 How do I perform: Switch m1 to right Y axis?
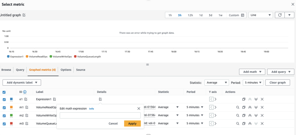pyautogui.click(x=216, y=107)
